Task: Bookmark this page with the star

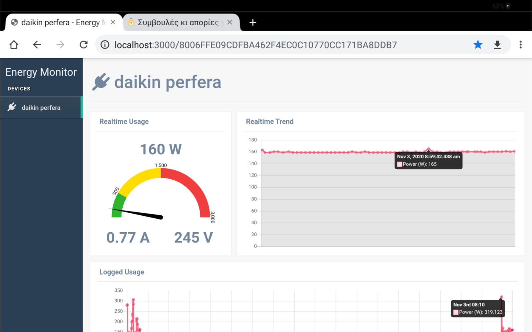Action: pos(478,45)
